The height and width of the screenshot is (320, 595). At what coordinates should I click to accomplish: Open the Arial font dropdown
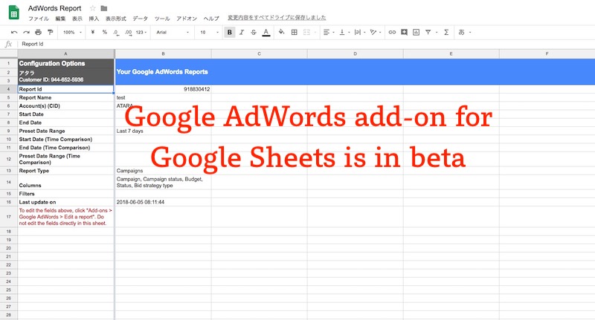tap(173, 33)
